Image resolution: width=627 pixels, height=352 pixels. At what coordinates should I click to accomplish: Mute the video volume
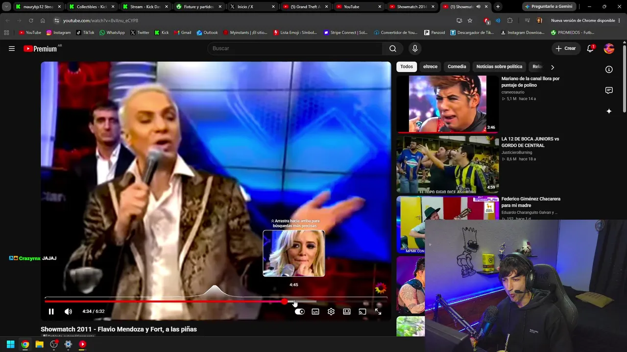tap(68, 311)
